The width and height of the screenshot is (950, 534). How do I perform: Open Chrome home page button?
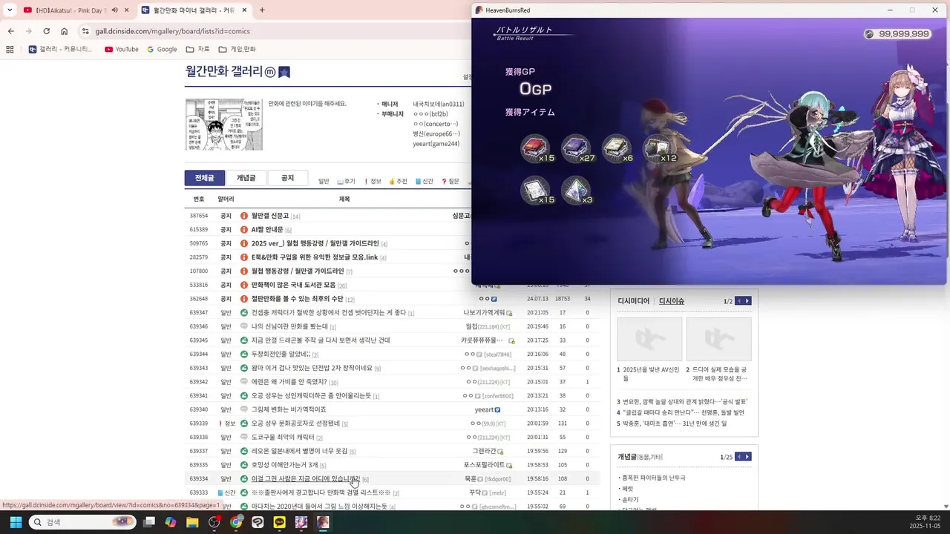coord(65,31)
